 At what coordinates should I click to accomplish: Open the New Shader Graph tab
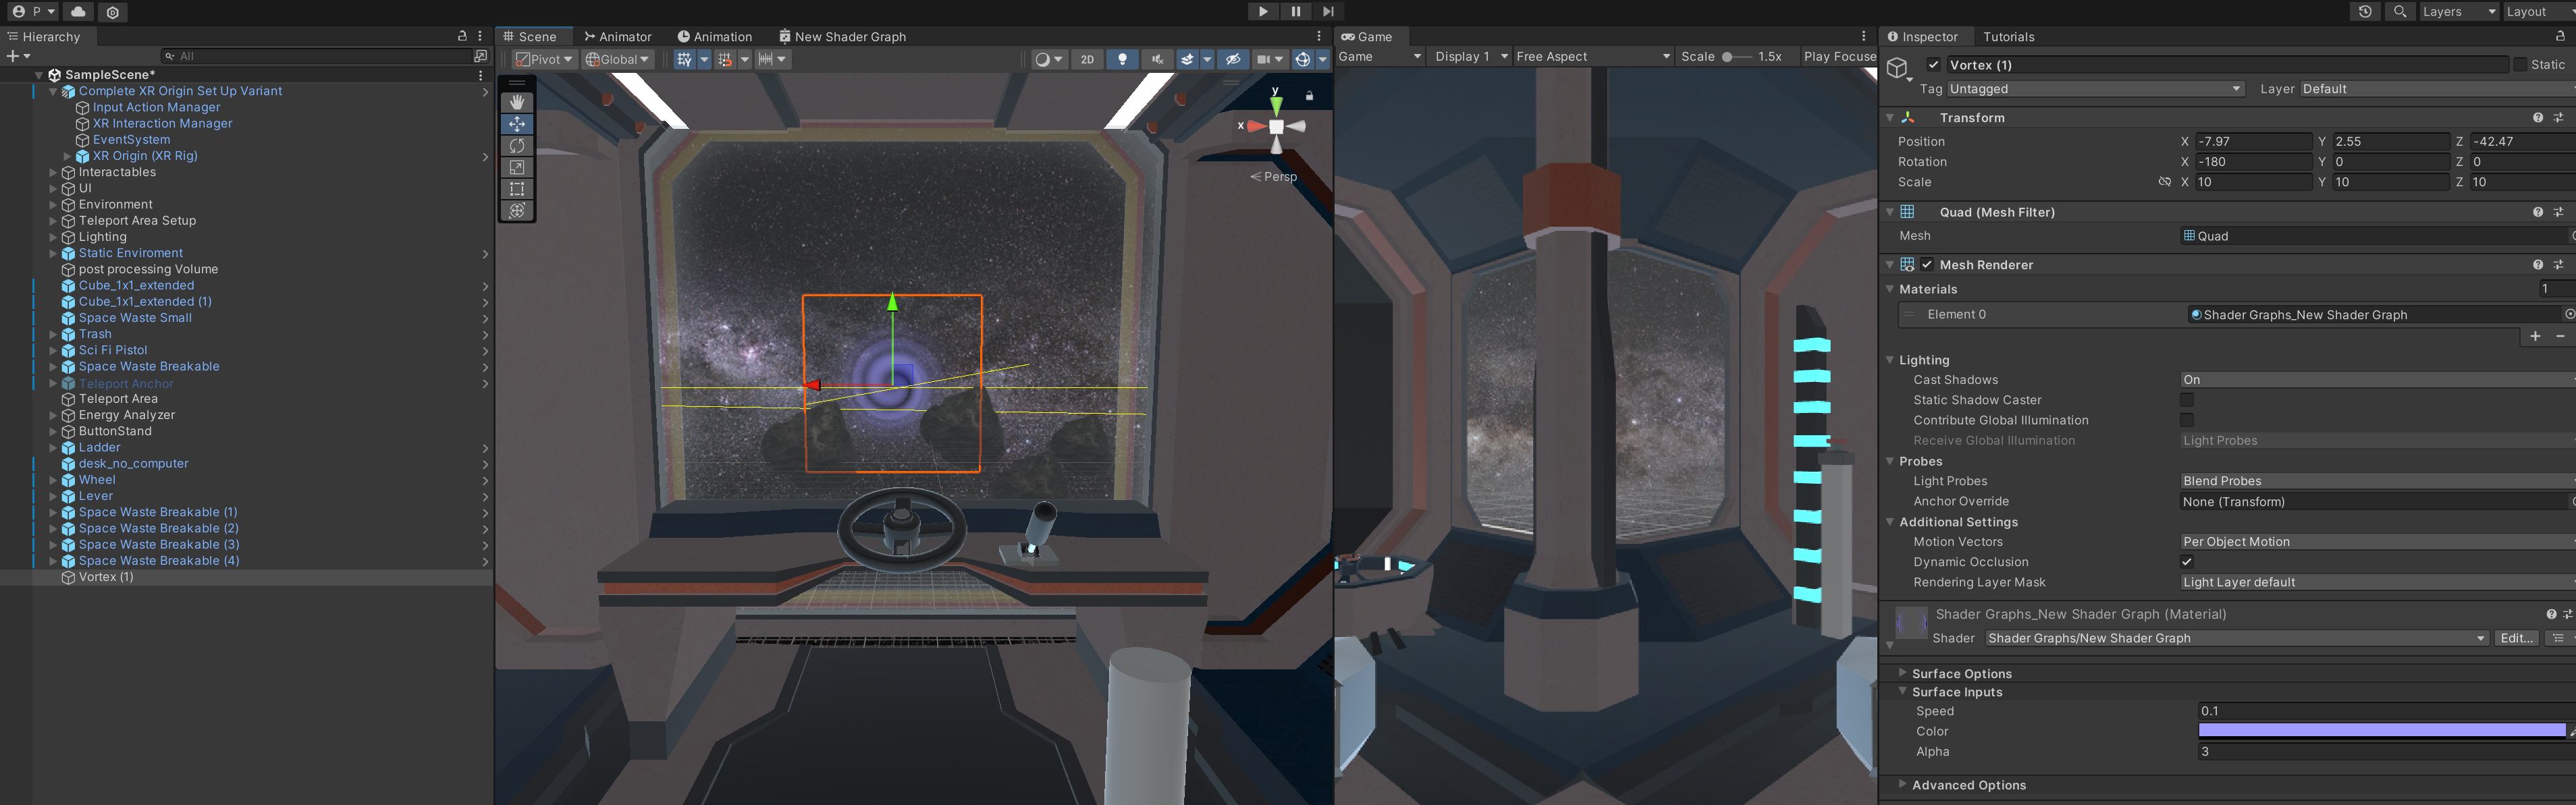pos(842,37)
